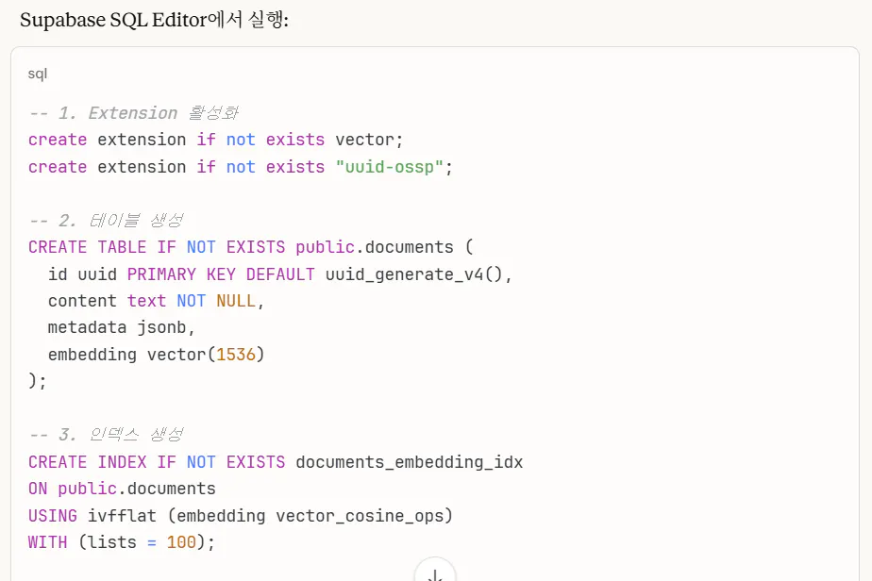872x581 pixels.
Task: Click the "uuid-ossp" string literal
Action: pyautogui.click(x=389, y=167)
